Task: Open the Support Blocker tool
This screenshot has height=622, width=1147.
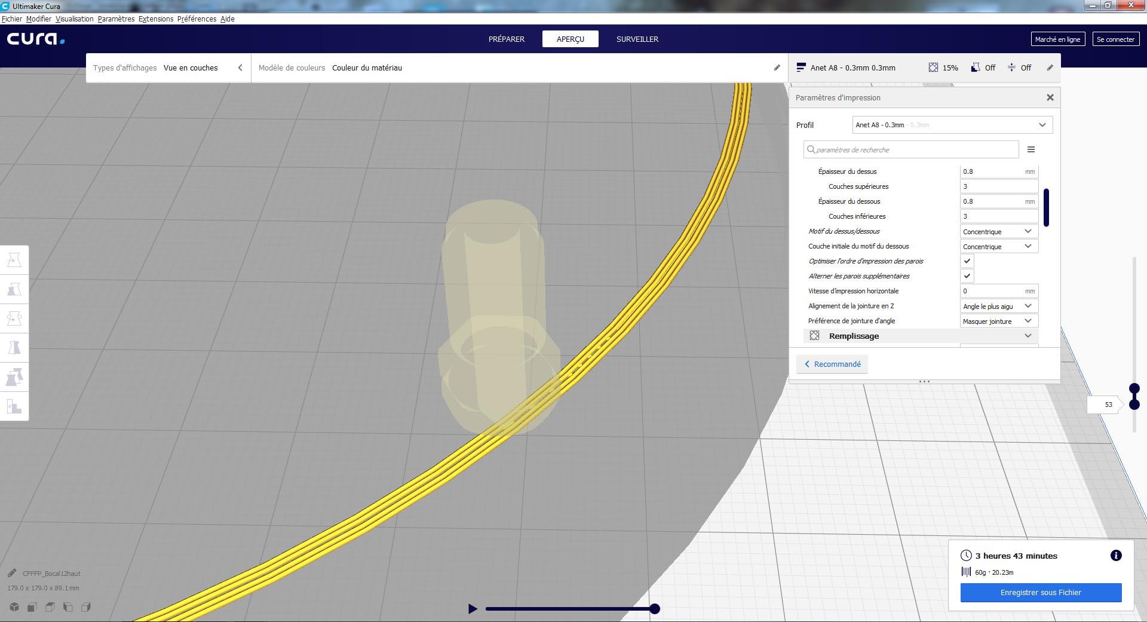Action: pyautogui.click(x=14, y=406)
